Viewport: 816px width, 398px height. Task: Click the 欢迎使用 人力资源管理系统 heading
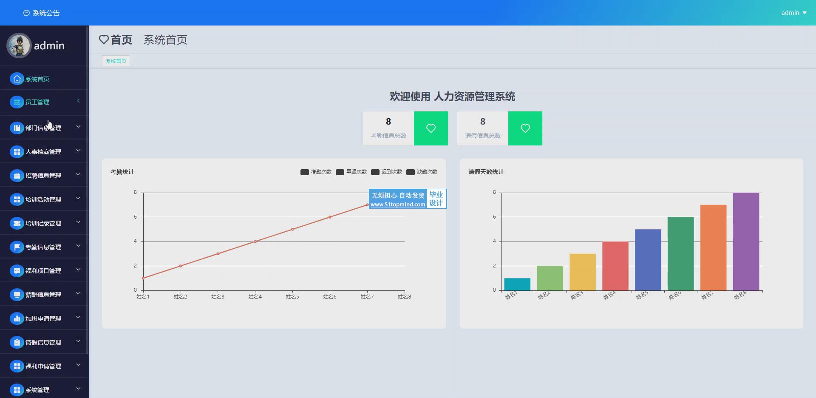(452, 97)
